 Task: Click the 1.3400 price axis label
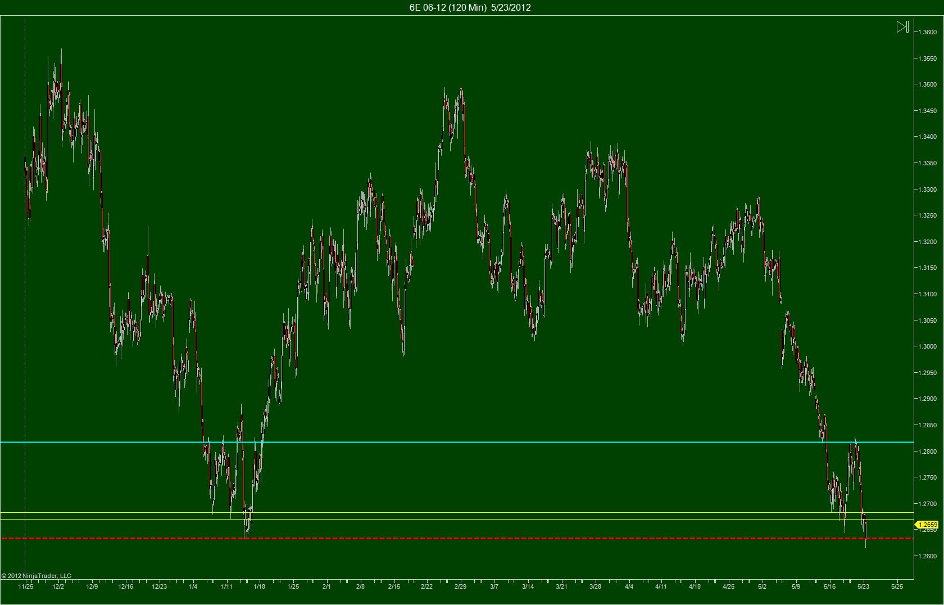click(x=927, y=137)
